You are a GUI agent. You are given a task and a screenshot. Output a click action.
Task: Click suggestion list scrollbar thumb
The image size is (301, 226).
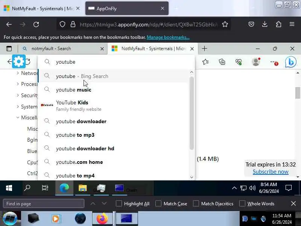(192, 113)
